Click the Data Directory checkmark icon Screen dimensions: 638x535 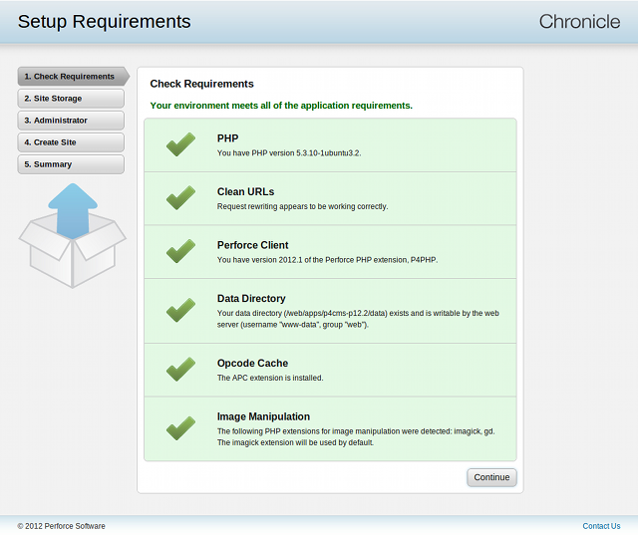pos(180,311)
